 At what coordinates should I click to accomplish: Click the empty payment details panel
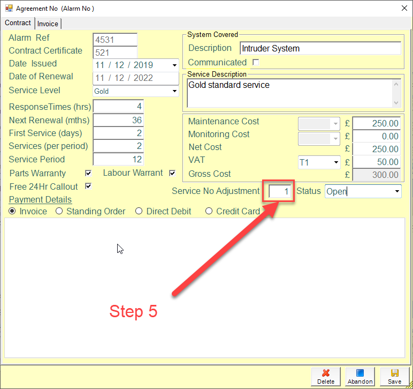205,288
